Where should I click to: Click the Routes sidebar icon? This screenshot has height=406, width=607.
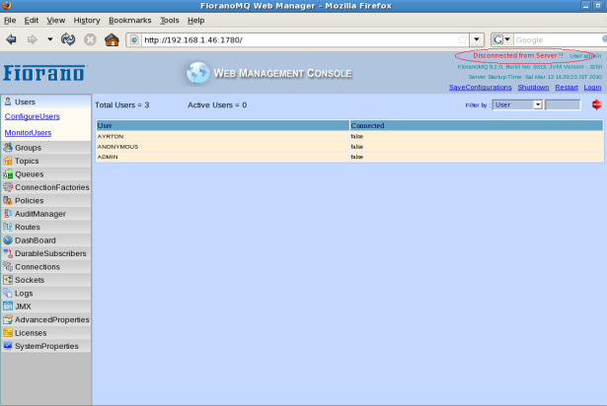[8, 227]
